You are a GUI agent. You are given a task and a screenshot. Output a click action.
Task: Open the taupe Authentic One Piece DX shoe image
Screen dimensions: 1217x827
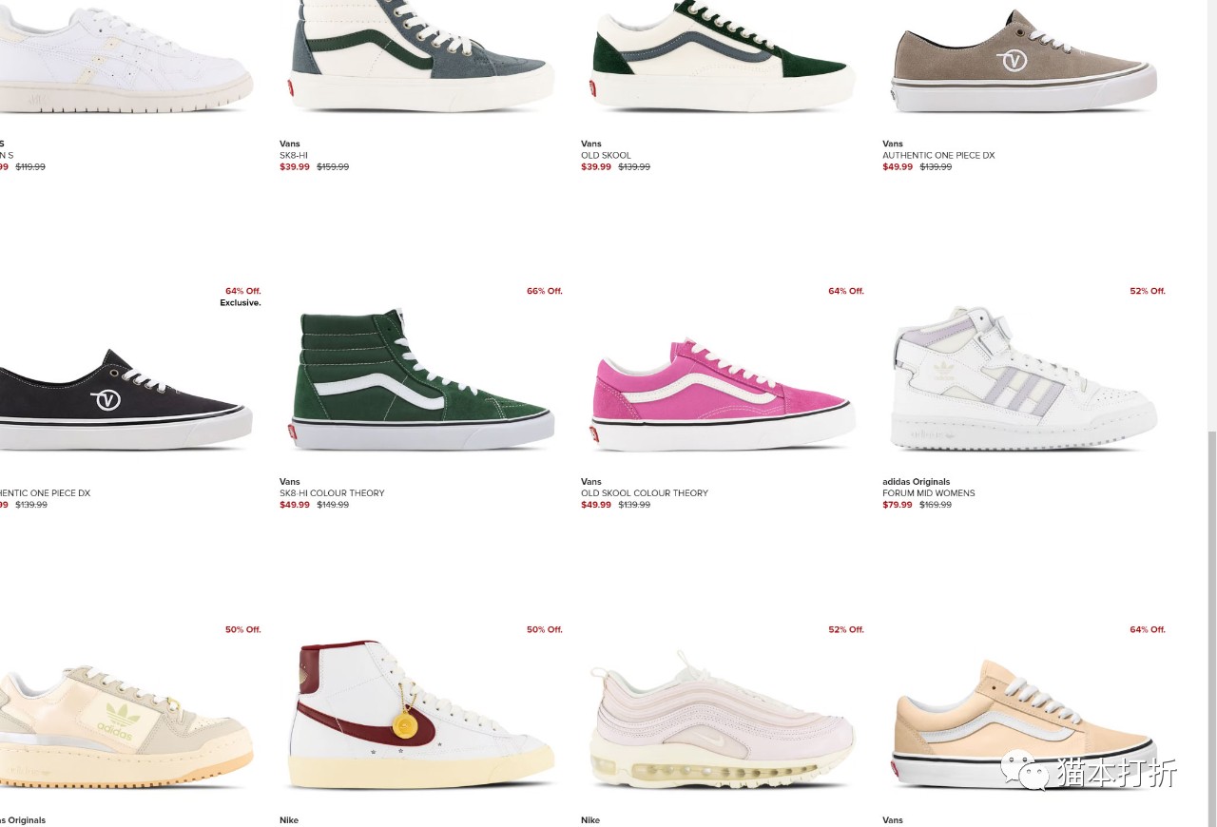pyautogui.click(x=1025, y=61)
